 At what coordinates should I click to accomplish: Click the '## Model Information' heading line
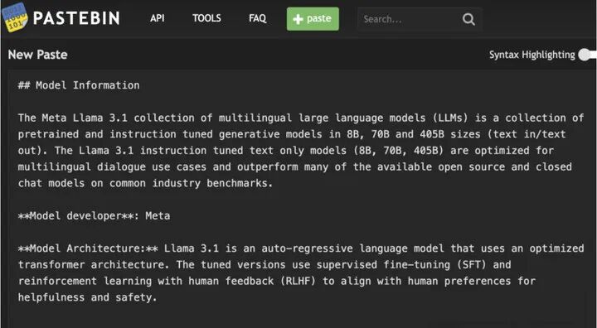pyautogui.click(x=79, y=85)
